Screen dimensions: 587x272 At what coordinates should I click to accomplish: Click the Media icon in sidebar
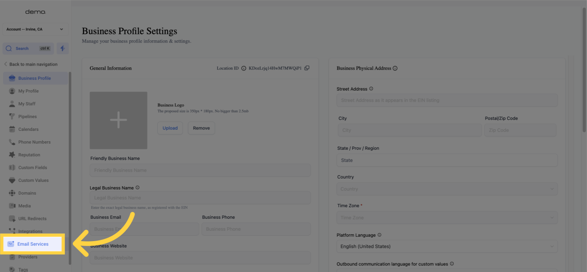pos(12,206)
